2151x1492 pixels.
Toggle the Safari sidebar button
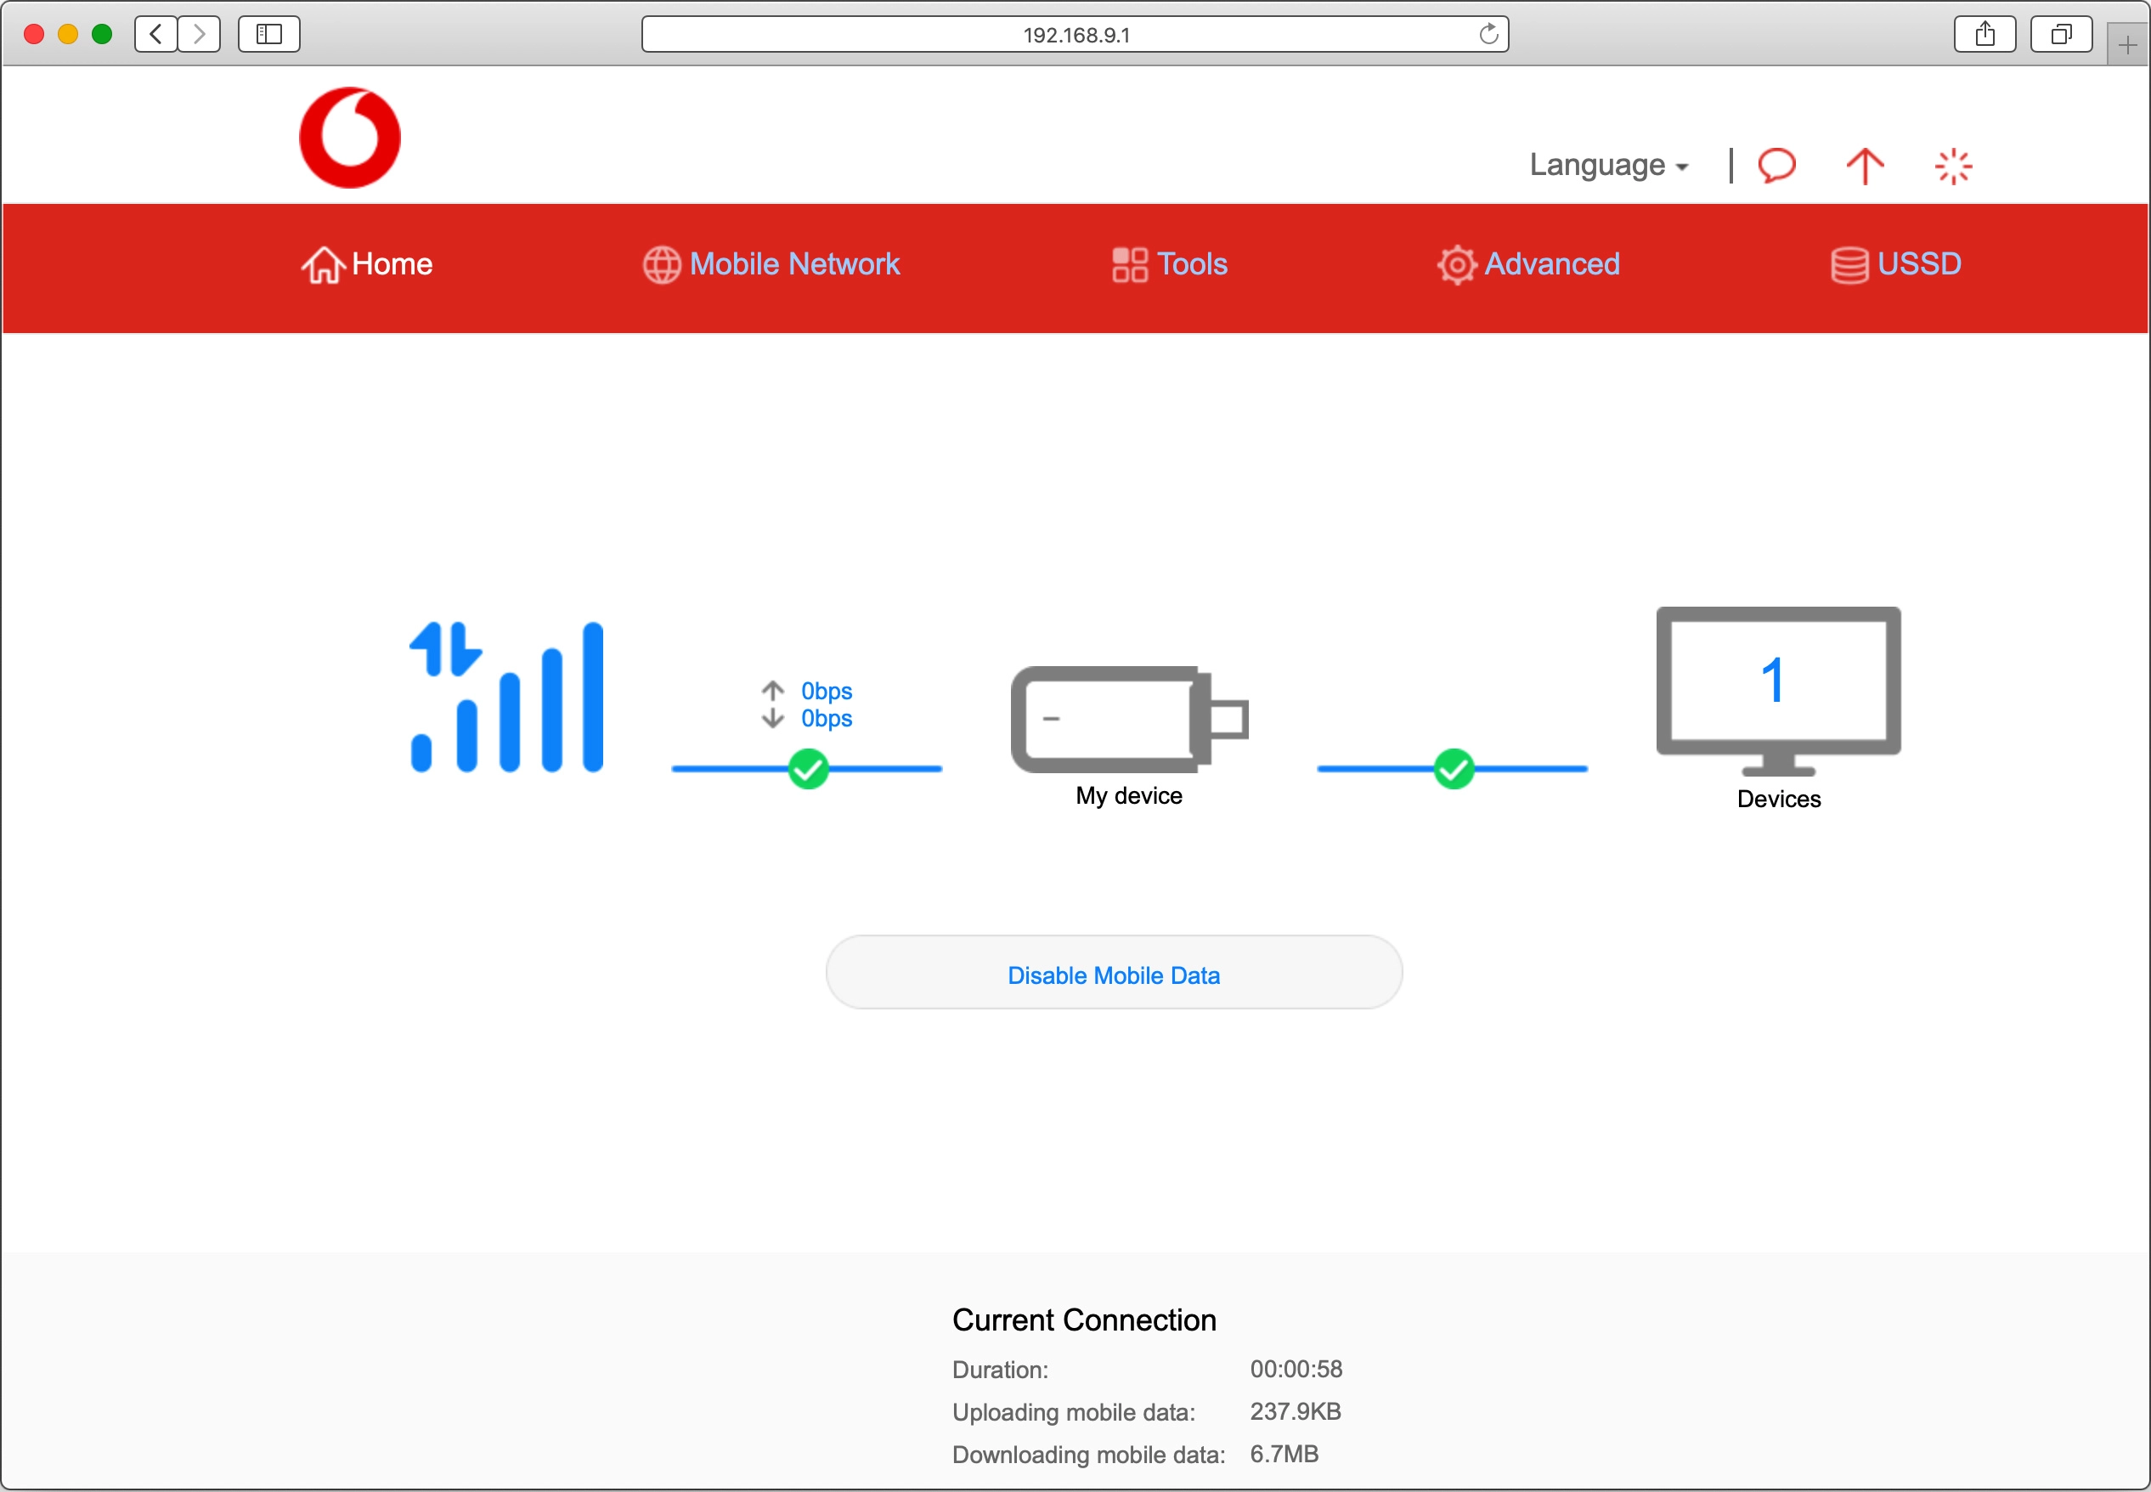[268, 35]
